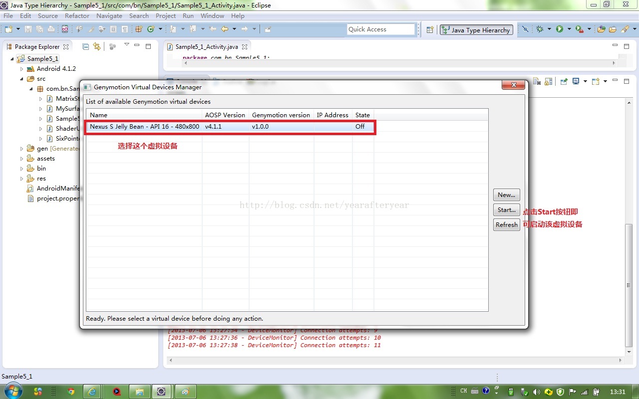The image size is (639, 399).
Task: Click the Display Selected Console icon
Action: click(x=576, y=81)
